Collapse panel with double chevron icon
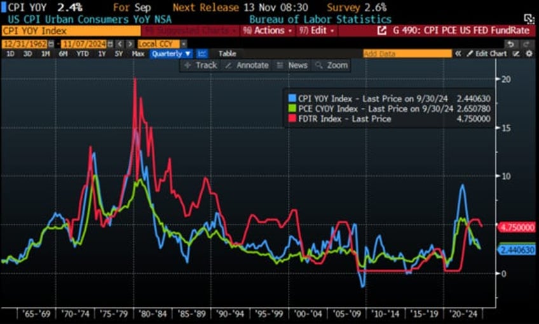Screen dimensions: 539x324 tap(458, 53)
